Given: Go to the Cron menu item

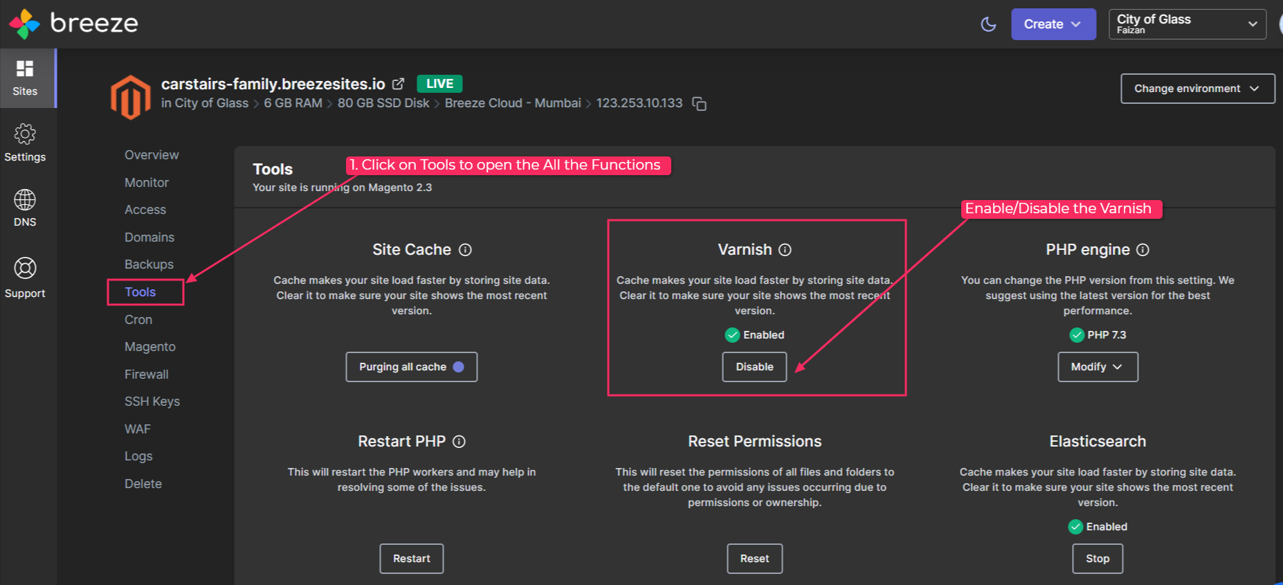Looking at the screenshot, I should tap(138, 320).
